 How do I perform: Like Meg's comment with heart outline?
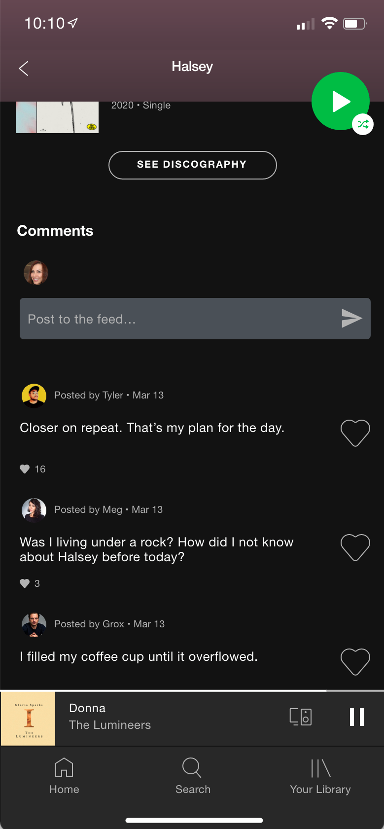point(355,547)
